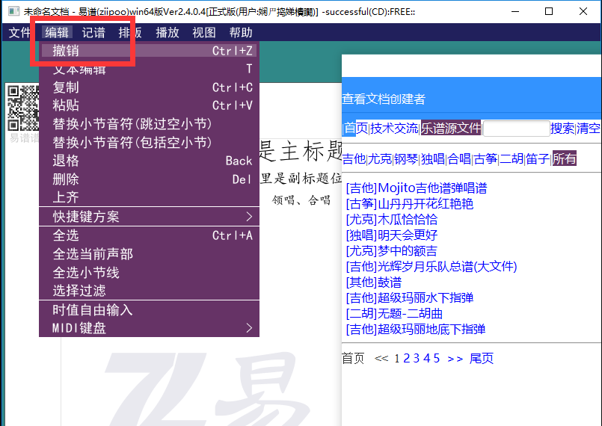The image size is (602, 426).
Task: Click the QR code image
Action: (23, 108)
